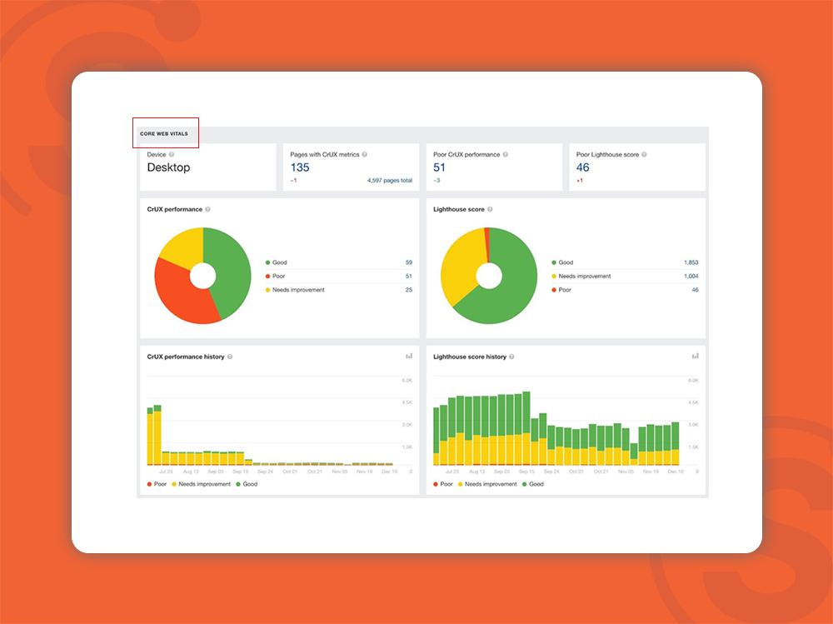Image resolution: width=833 pixels, height=624 pixels.
Task: Open the large 51 under Poor CrUX performance
Action: pos(439,167)
